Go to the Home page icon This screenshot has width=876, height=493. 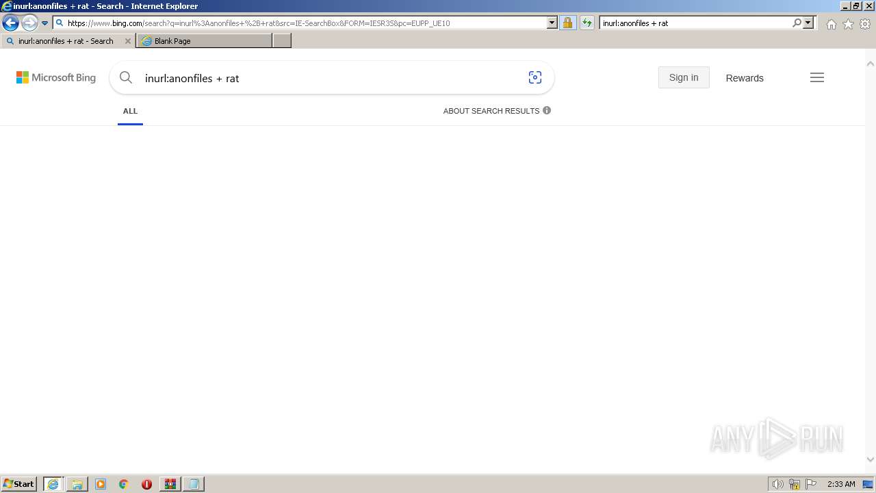tap(831, 24)
